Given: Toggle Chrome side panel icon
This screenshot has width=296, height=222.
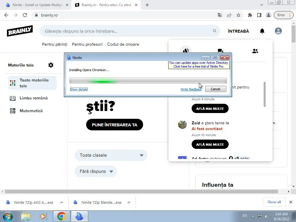Looking at the screenshot, I should point(259,15).
